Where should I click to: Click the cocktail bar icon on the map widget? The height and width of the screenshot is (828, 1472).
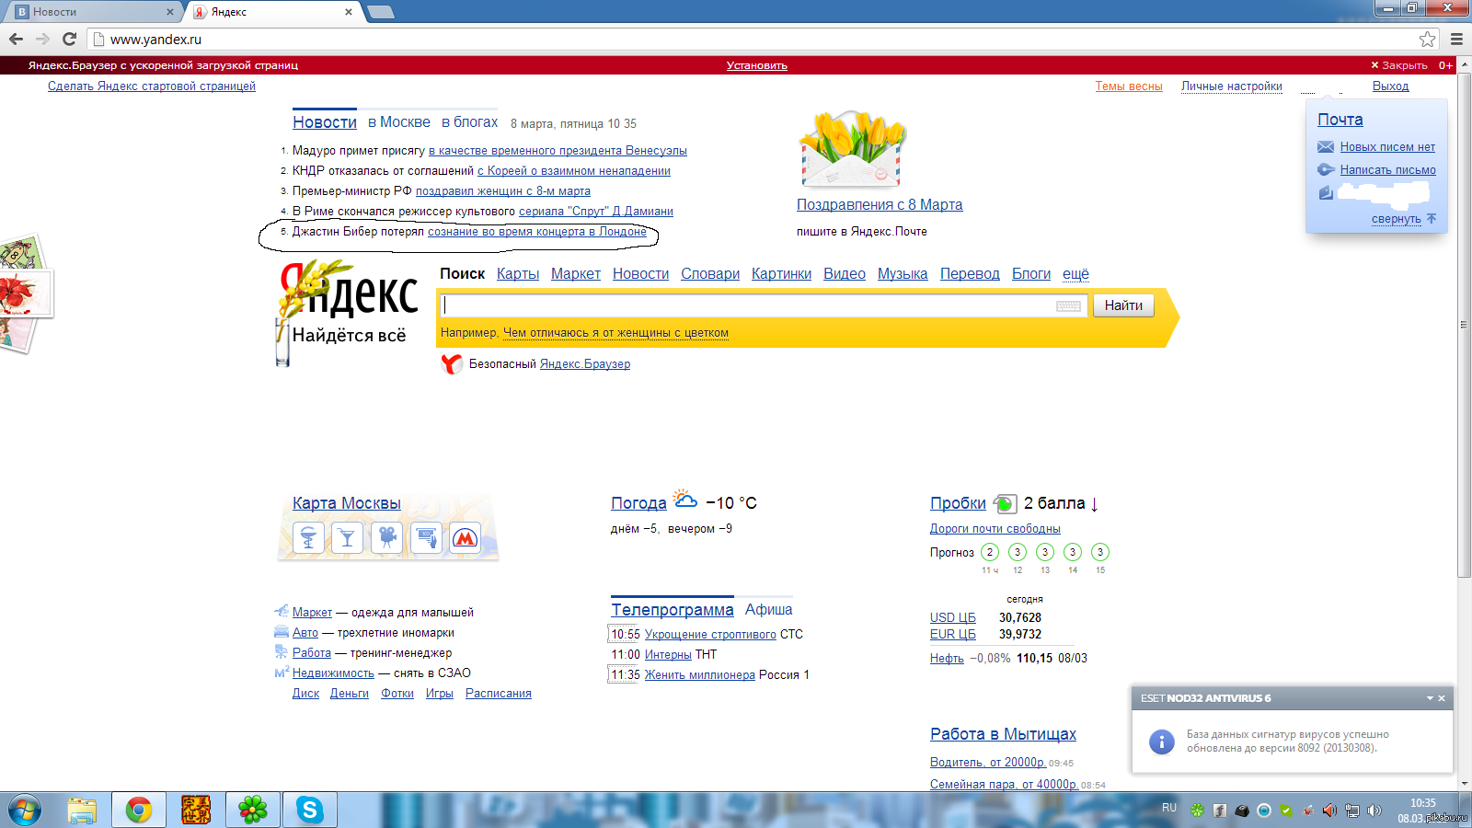(x=347, y=538)
